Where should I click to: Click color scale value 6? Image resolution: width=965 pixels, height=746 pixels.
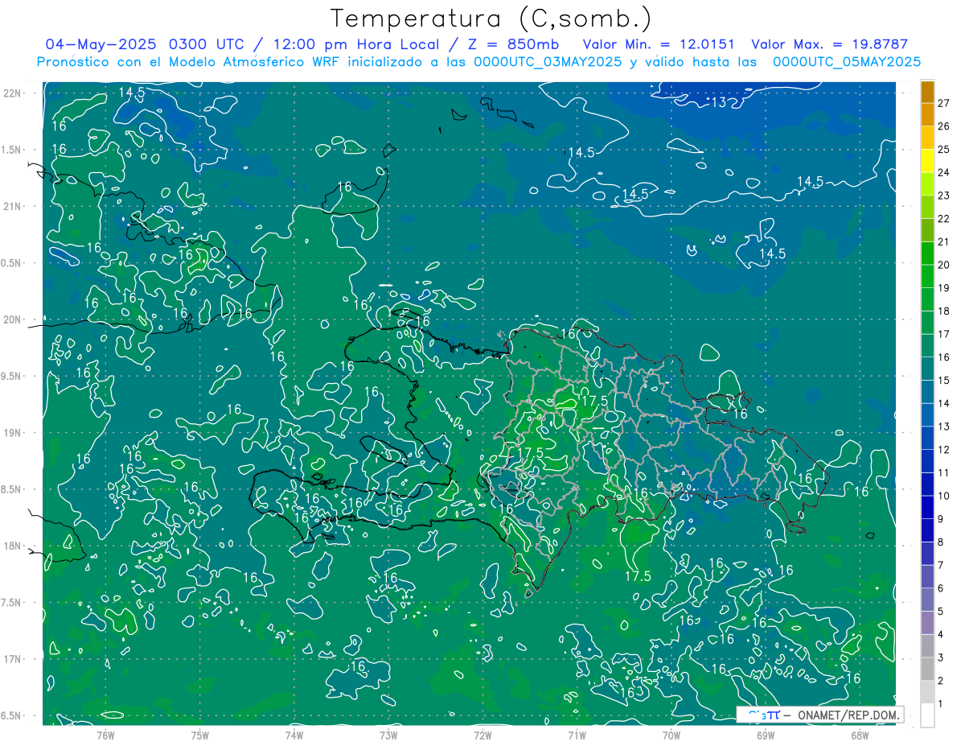[941, 588]
